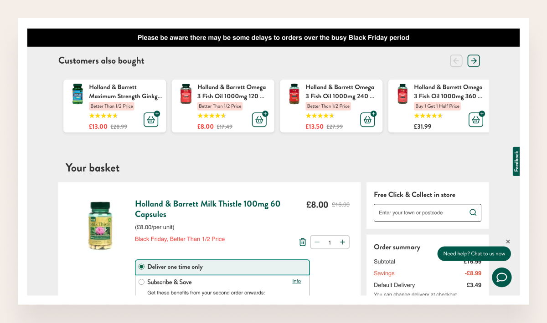This screenshot has width=547, height=323.
Task: Click Omega 3 120 card's star rating
Action: coord(212,116)
